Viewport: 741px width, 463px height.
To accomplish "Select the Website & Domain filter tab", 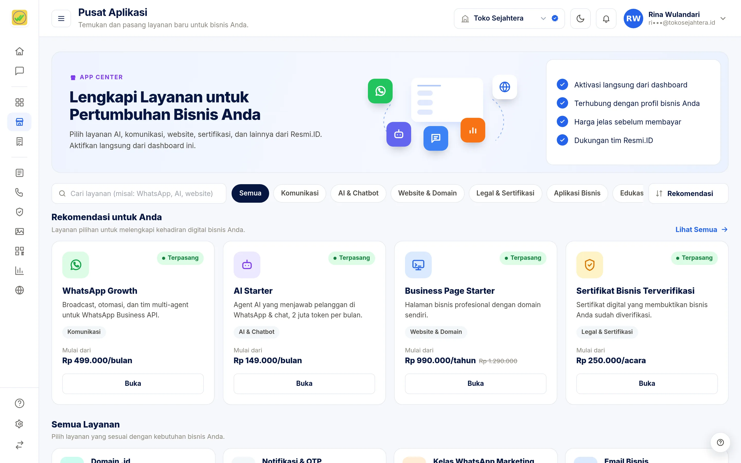I will click(x=427, y=193).
